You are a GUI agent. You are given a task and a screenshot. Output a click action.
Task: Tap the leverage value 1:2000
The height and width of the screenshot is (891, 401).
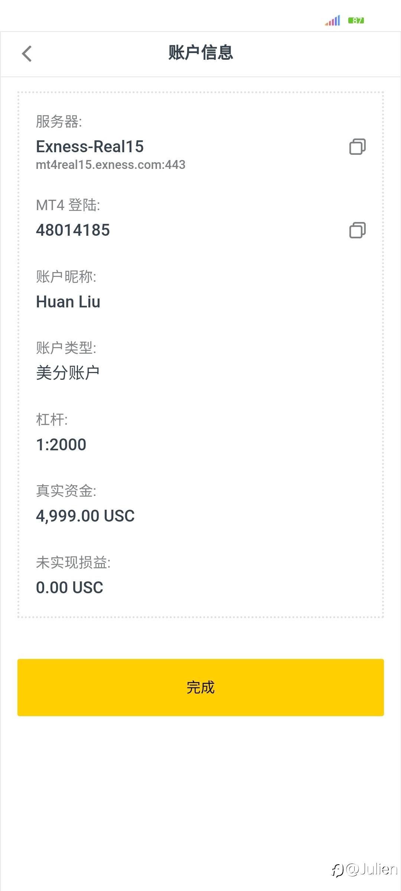[61, 444]
